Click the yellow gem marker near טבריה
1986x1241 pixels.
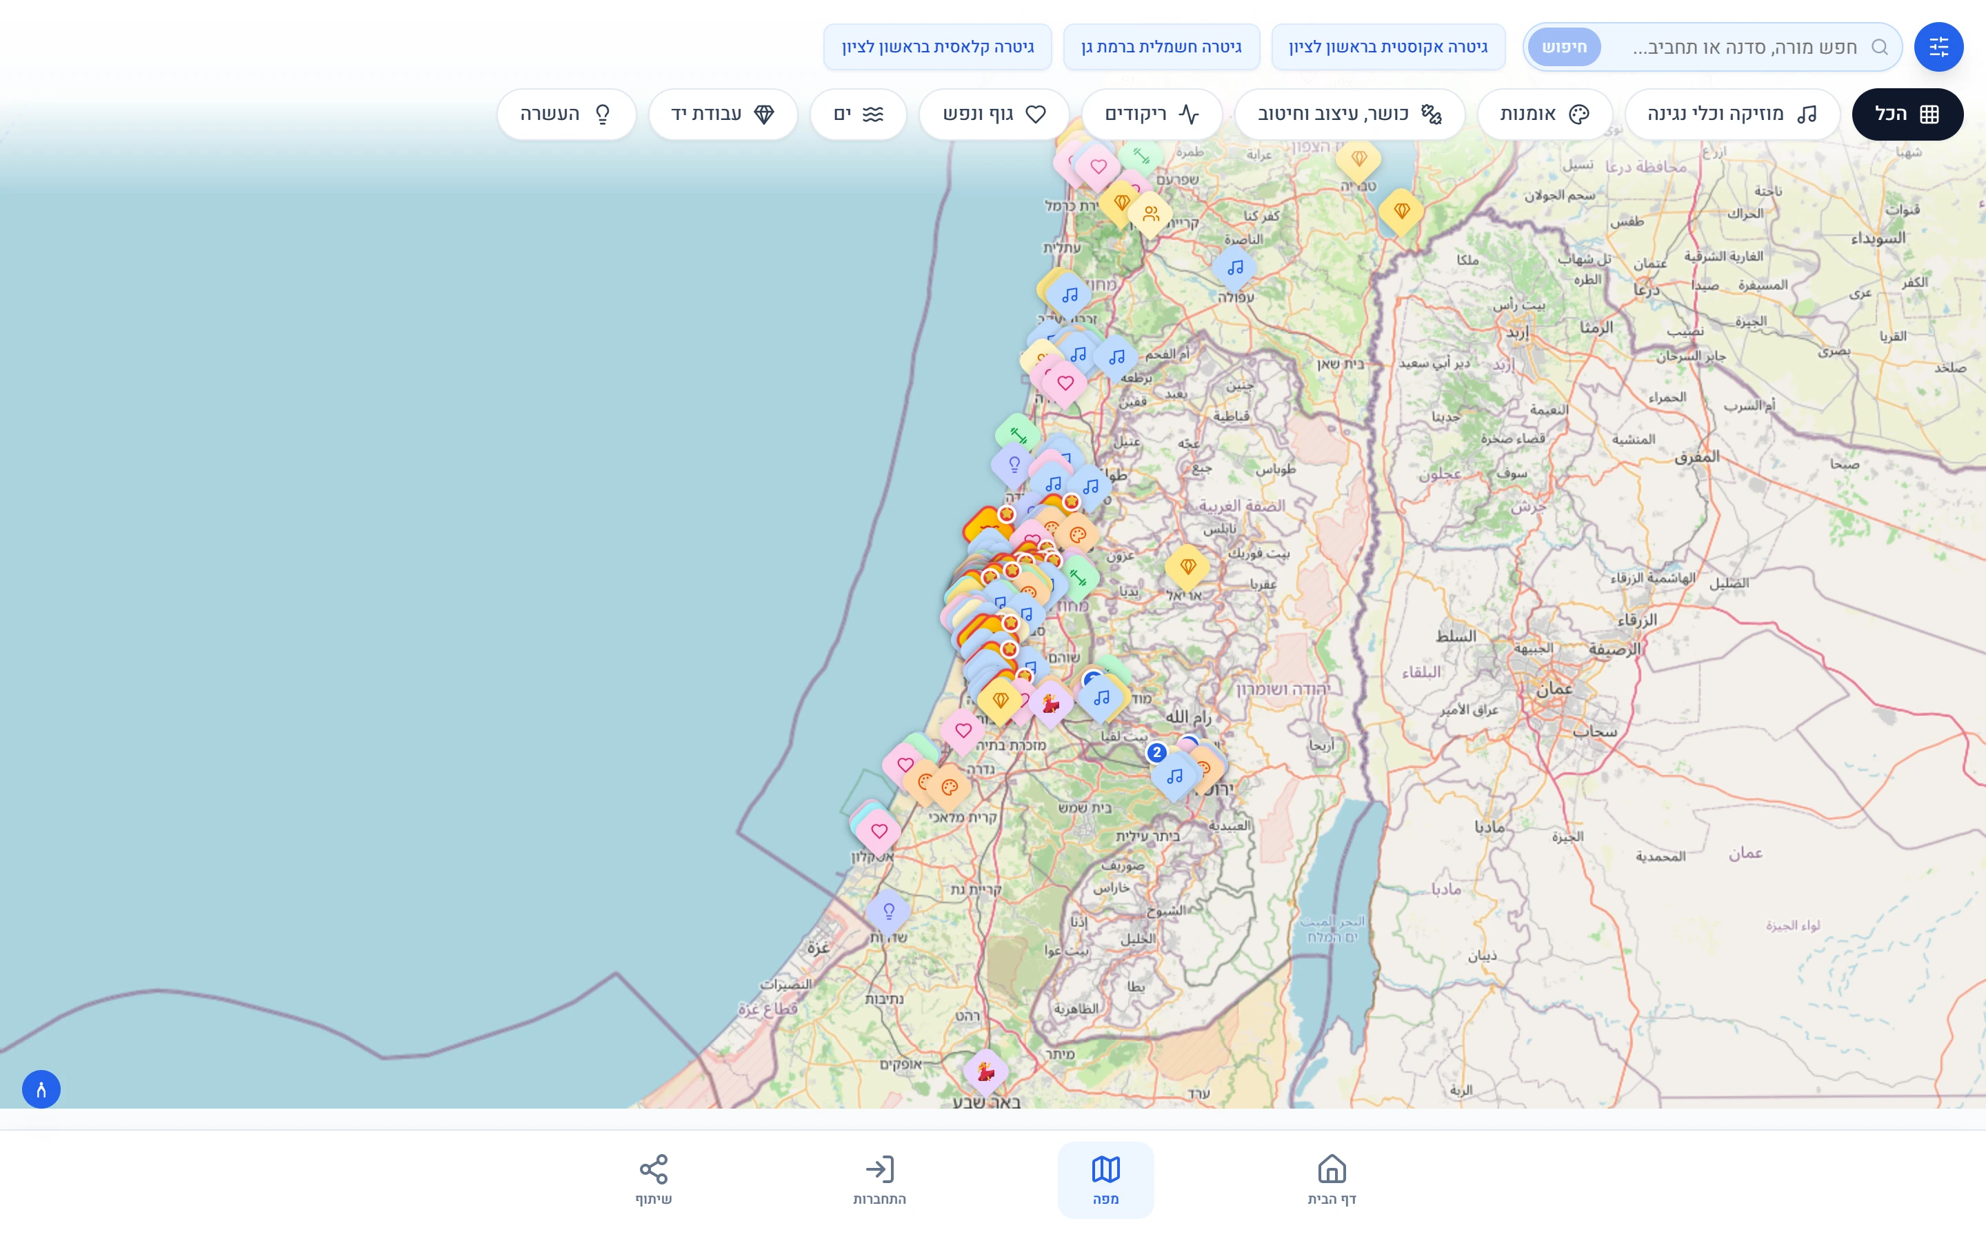click(1358, 159)
